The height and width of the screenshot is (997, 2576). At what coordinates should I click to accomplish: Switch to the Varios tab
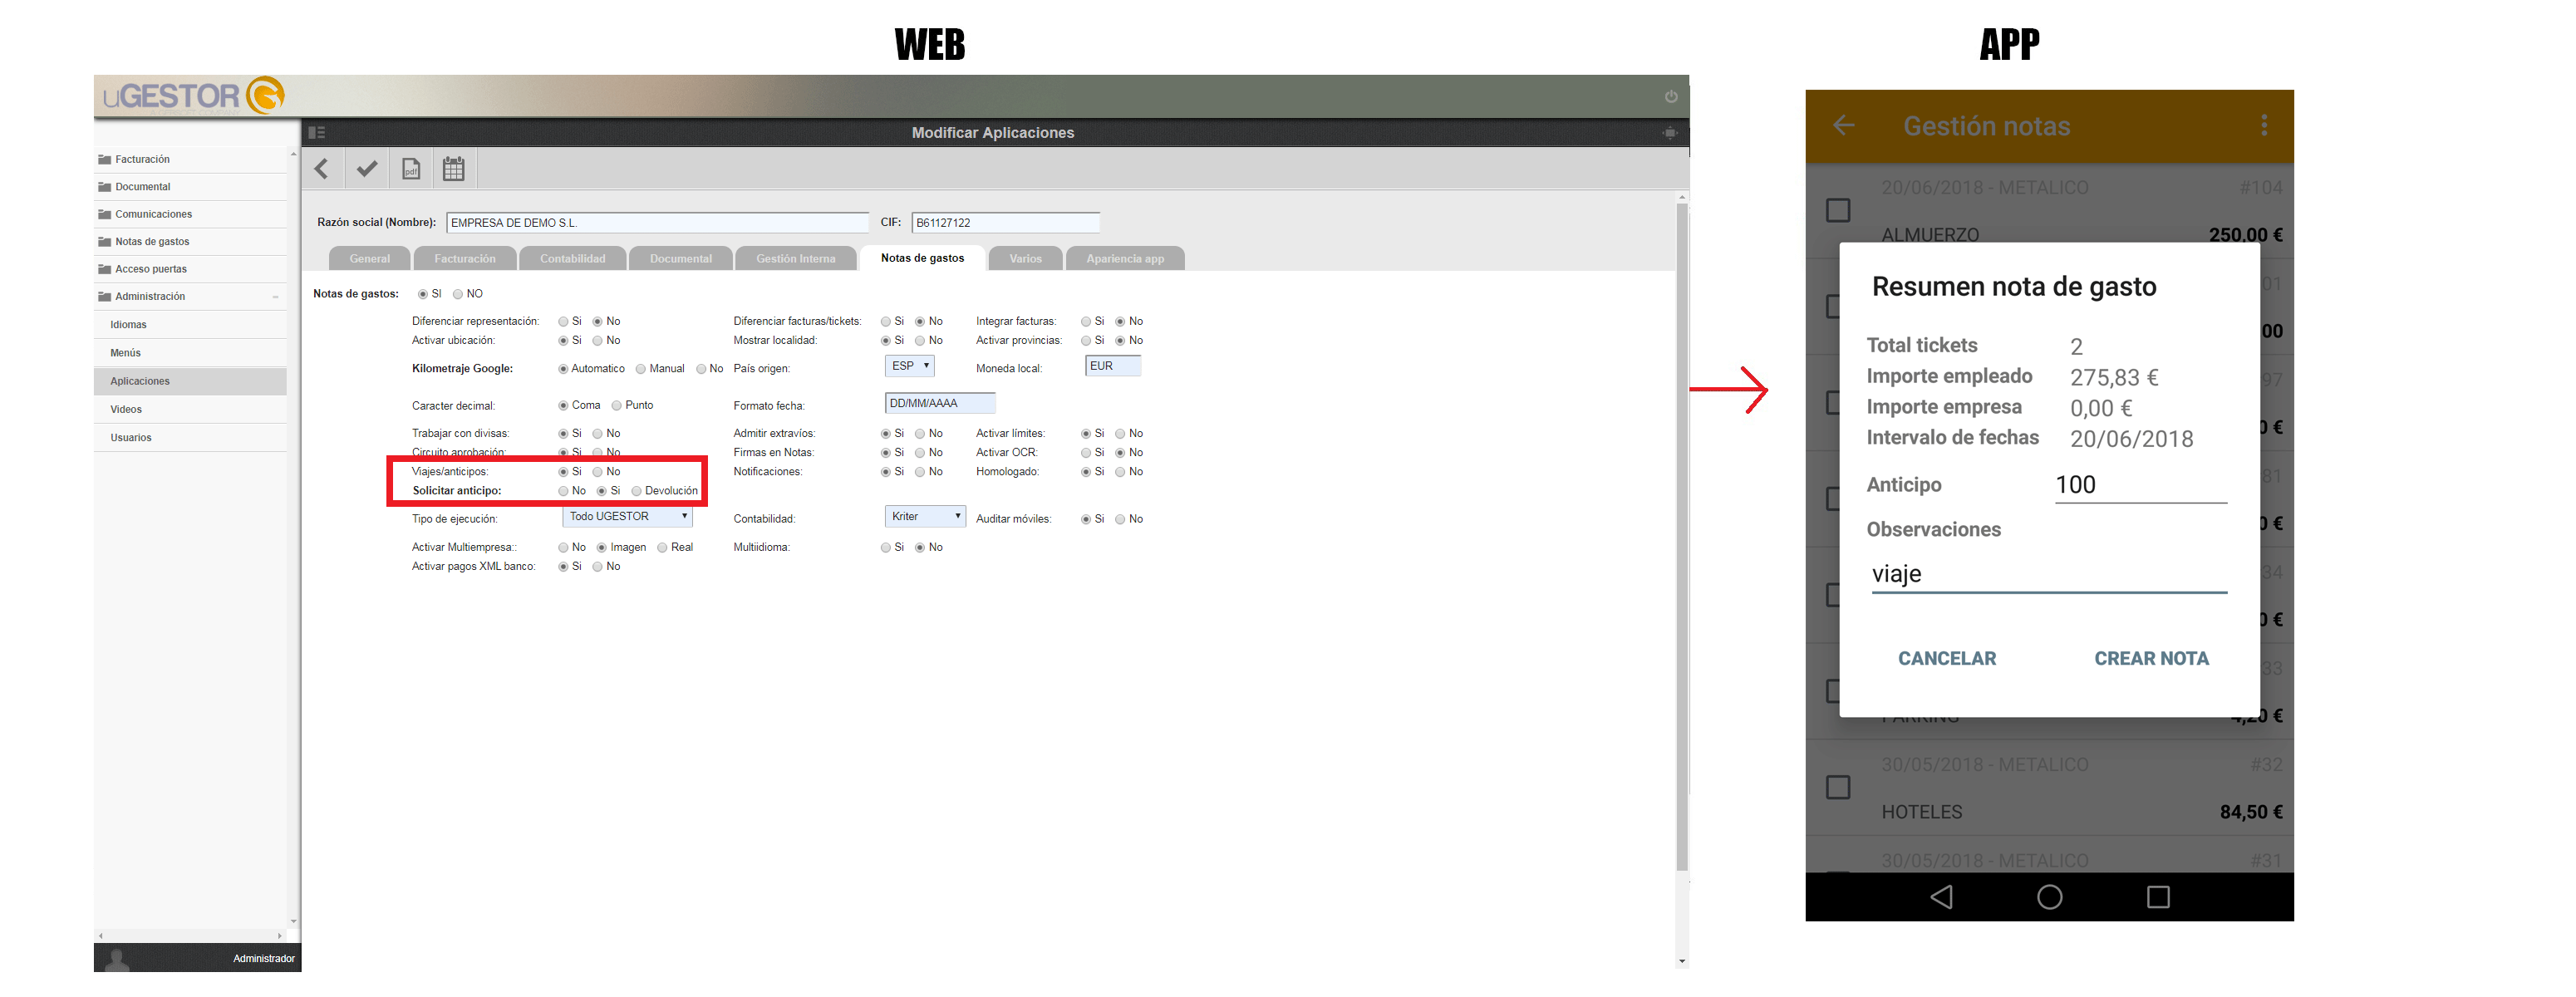tap(1026, 259)
